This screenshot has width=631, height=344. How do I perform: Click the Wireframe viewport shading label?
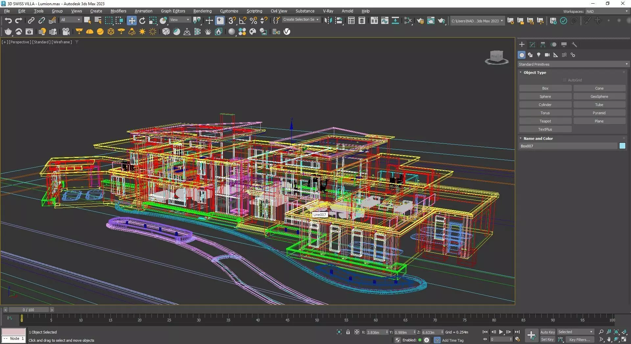click(x=62, y=42)
